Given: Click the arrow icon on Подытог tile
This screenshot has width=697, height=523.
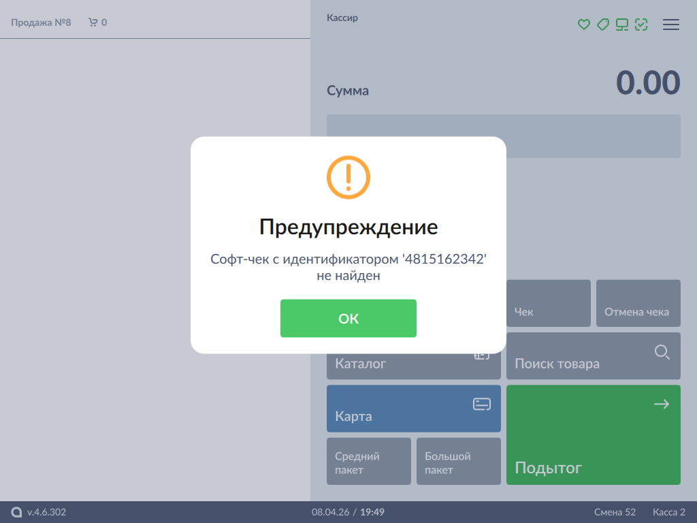Looking at the screenshot, I should (661, 405).
